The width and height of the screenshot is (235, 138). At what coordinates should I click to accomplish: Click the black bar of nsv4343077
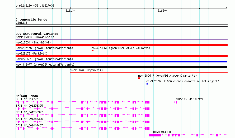tap(121, 67)
